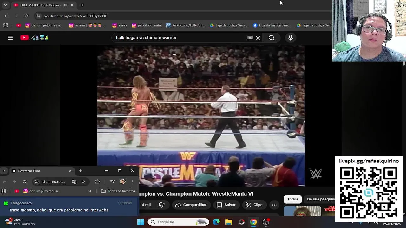Open the suggested Ultimate Warrior video thumbnail
This screenshot has width=406, height=228.
pyautogui.click(x=302, y=211)
